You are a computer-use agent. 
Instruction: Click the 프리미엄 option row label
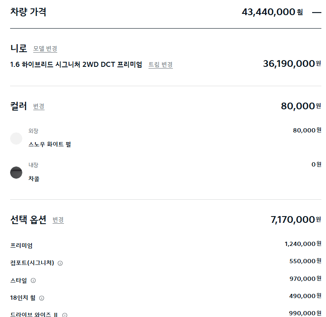tap(21, 246)
